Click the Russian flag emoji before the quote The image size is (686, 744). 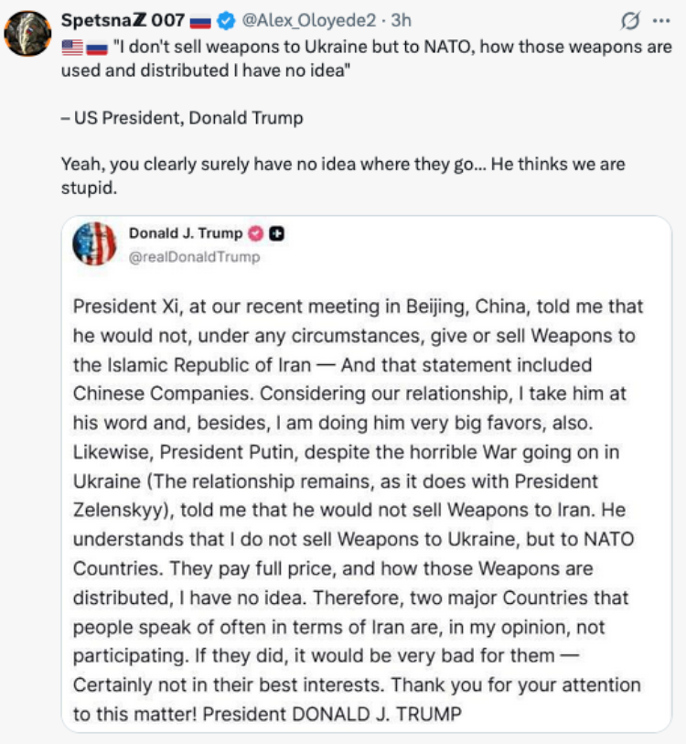[97, 48]
